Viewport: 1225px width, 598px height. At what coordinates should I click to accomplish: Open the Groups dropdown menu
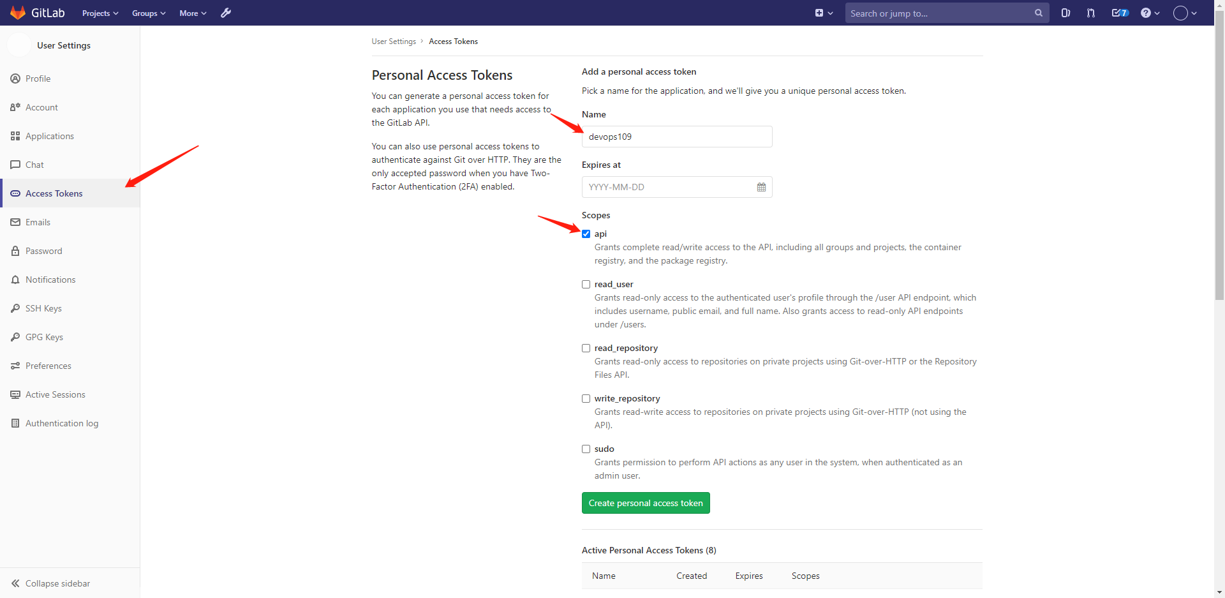click(x=149, y=13)
